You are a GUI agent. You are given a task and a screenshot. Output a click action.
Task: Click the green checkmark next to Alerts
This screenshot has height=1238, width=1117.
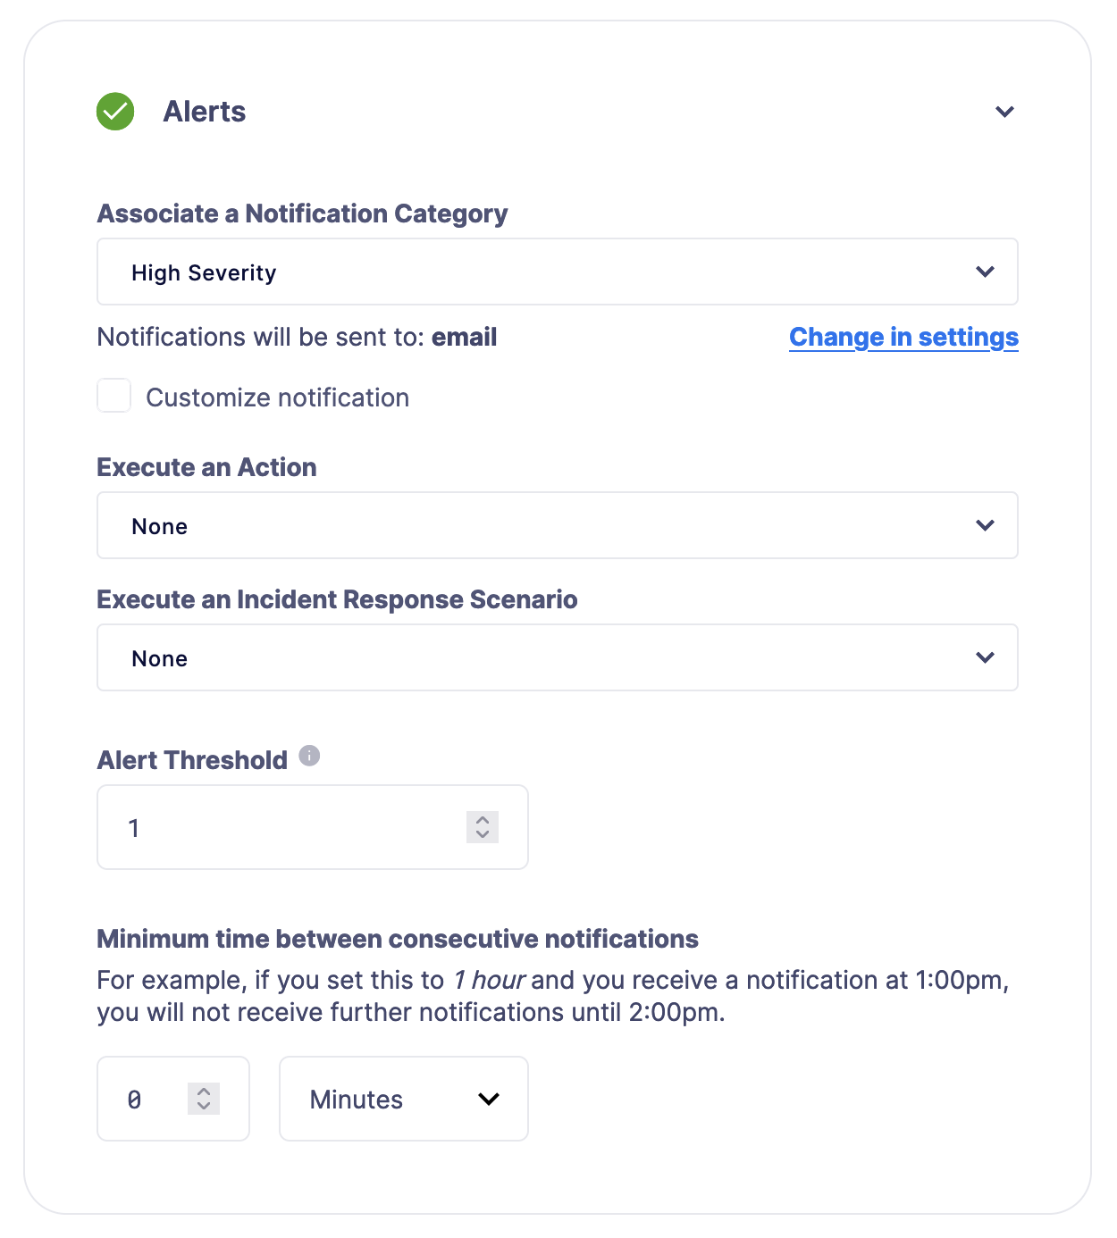(x=113, y=112)
